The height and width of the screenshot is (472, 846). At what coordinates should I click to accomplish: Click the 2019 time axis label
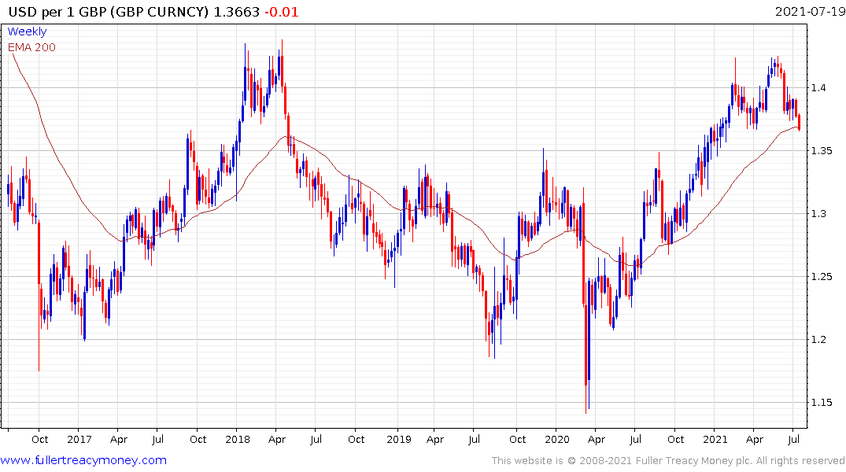[x=399, y=439]
